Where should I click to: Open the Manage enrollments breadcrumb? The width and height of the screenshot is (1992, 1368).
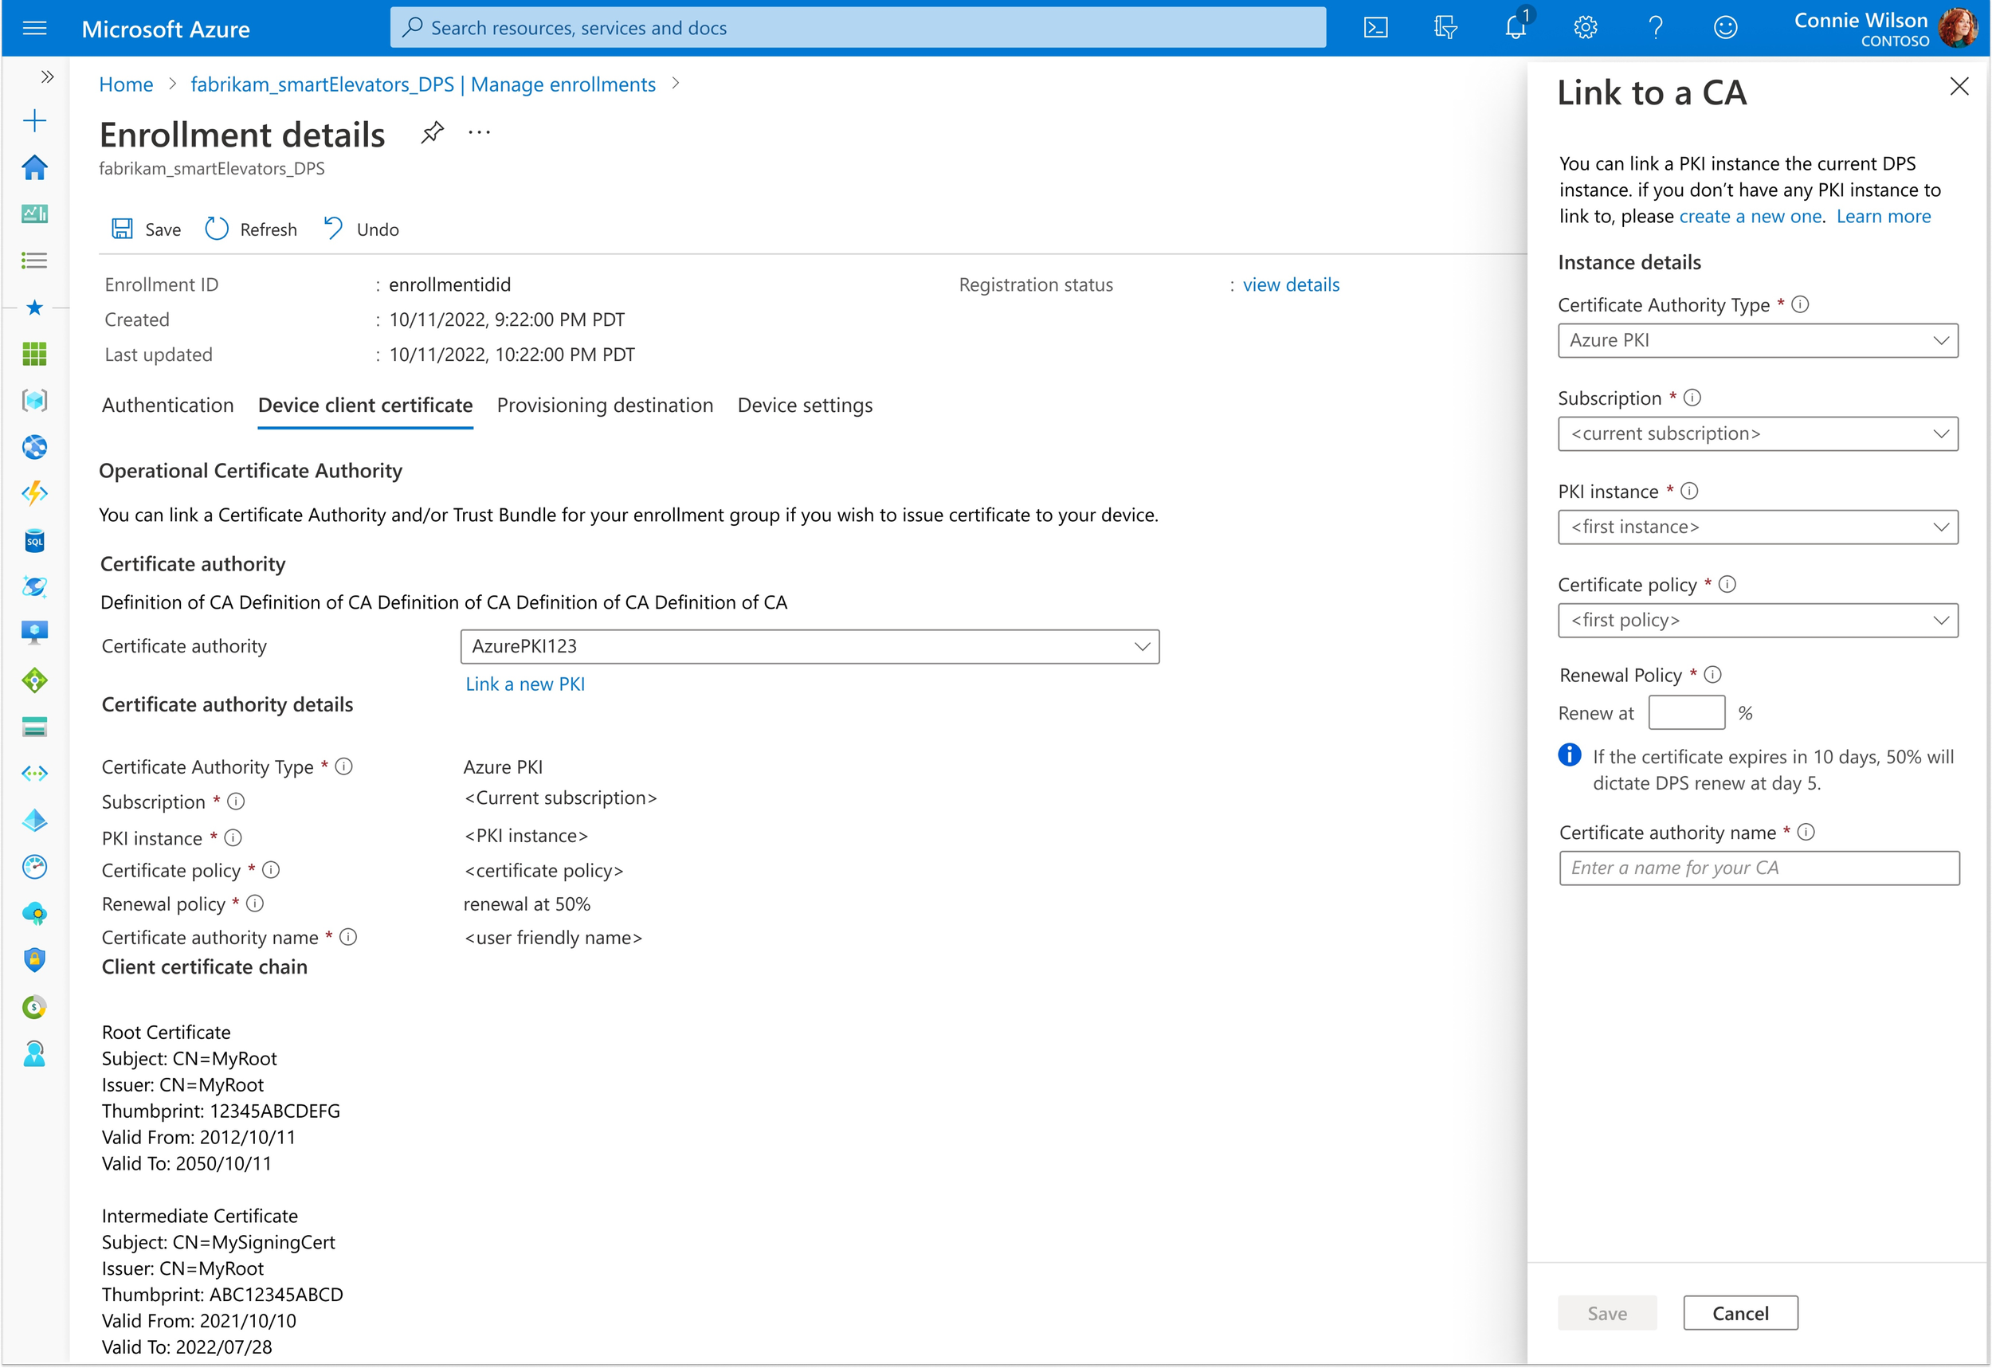coord(422,84)
